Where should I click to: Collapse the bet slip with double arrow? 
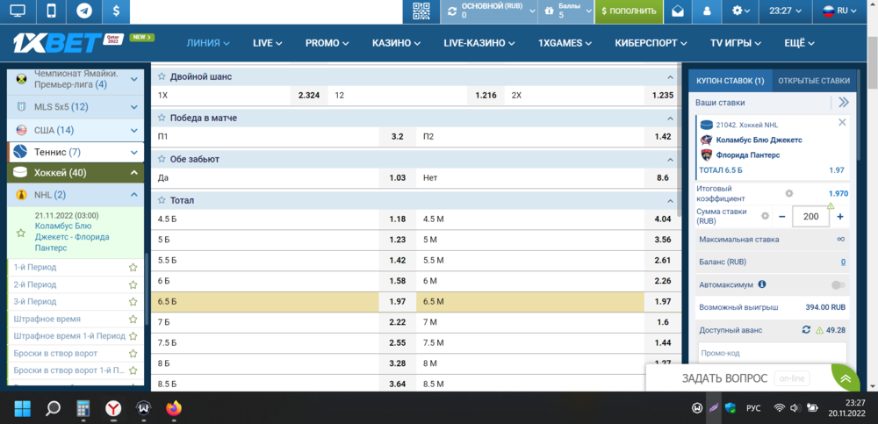click(843, 102)
